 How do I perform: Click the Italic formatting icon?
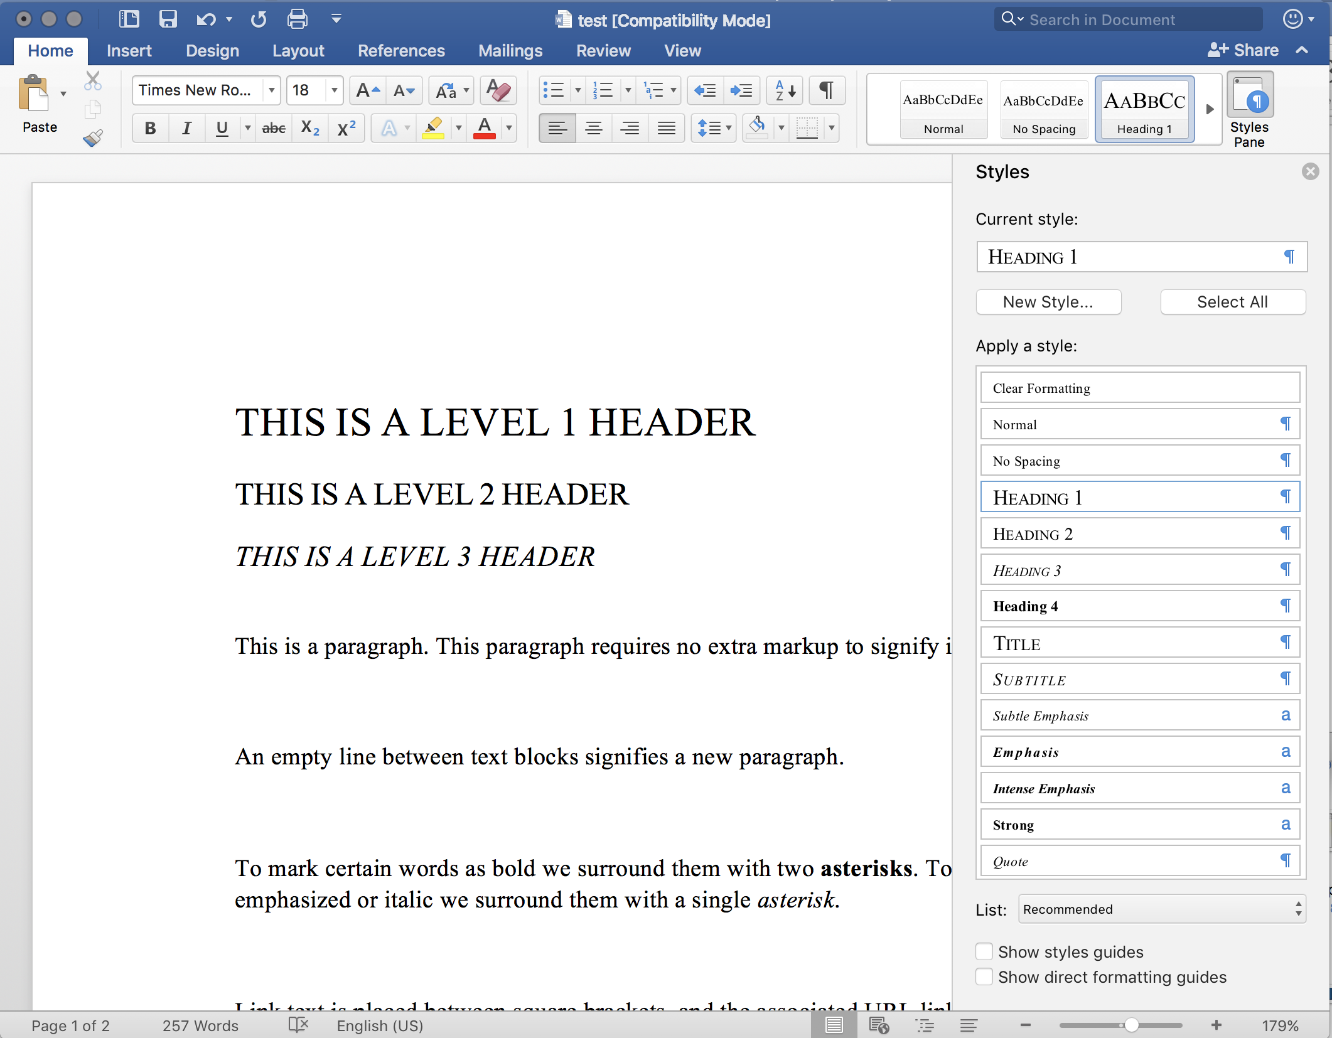pos(186,130)
